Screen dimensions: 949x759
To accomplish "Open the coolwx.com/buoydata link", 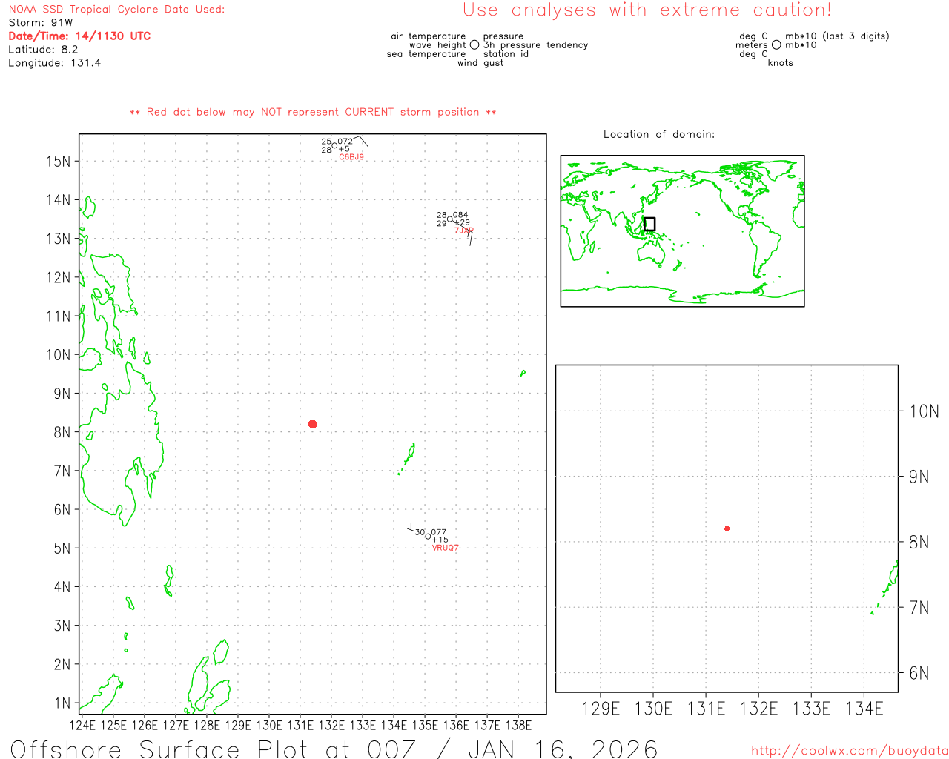I will (x=850, y=751).
